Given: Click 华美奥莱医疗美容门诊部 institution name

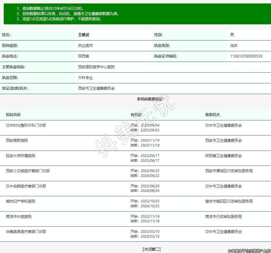Looking at the screenshot, I should 26,232.
